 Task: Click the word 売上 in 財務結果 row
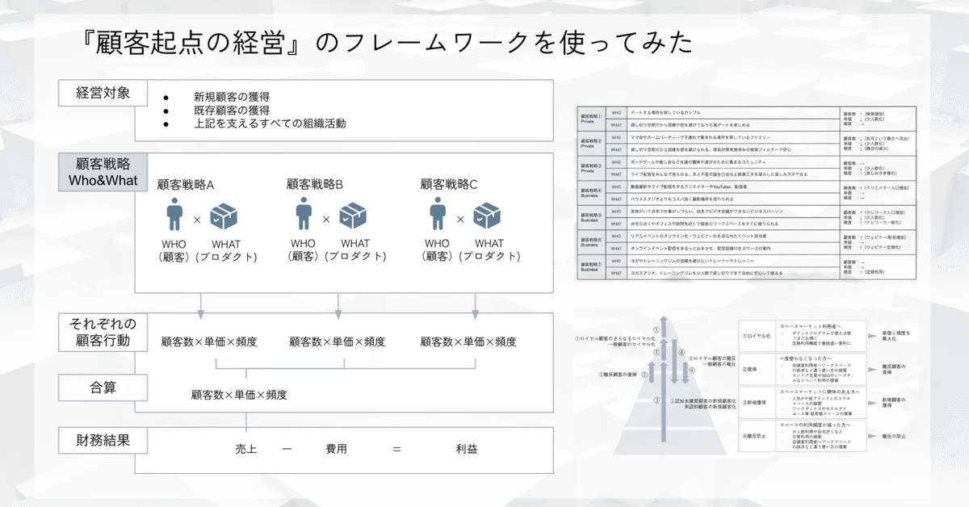click(244, 449)
